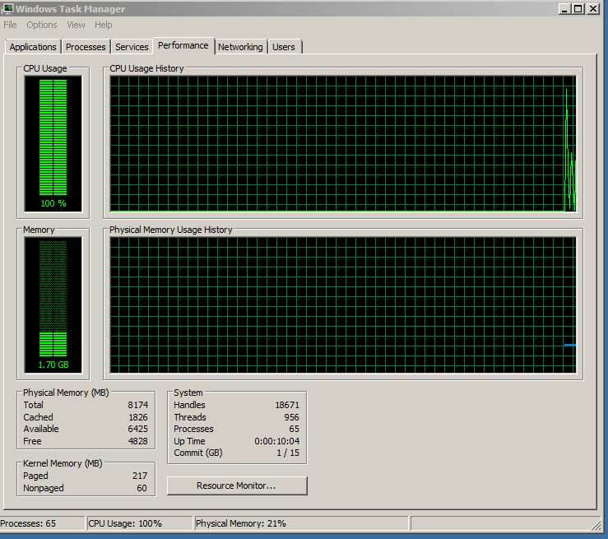Click the CPU Usage meter gauge
Screen dimensions: 608x539
click(x=53, y=143)
